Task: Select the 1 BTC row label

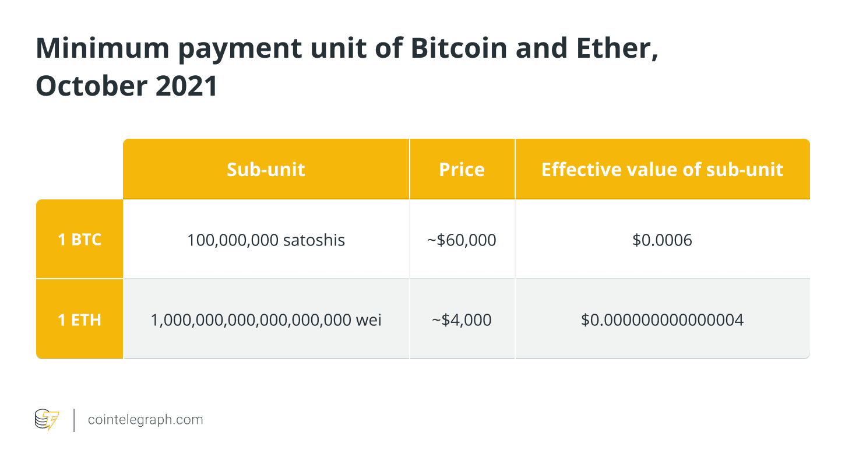Action: click(80, 240)
